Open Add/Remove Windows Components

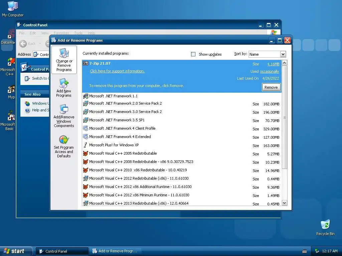[64, 116]
